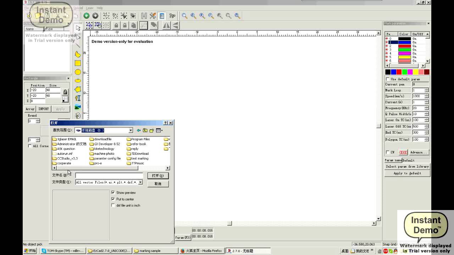Select the yellow Ellipse drawing tool

(x=78, y=81)
